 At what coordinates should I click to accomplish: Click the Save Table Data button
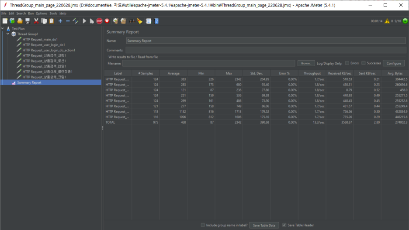[264, 225]
